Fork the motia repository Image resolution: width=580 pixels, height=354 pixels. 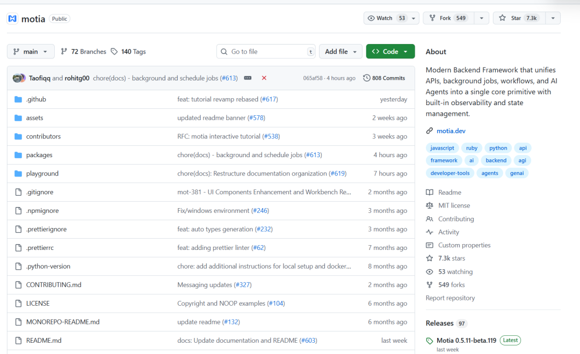pos(449,18)
